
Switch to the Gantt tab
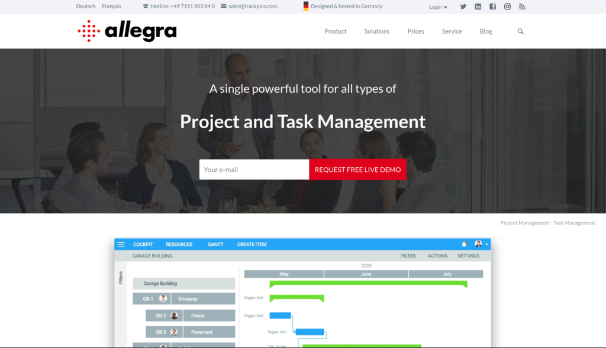tap(215, 245)
